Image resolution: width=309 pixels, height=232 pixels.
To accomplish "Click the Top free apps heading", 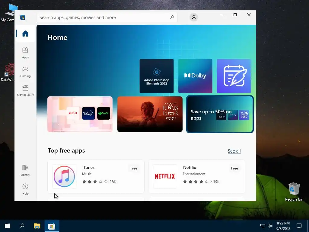I will [x=66, y=150].
